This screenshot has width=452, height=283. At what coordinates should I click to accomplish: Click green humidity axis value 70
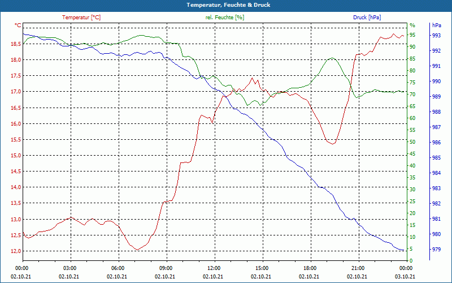pos(412,95)
